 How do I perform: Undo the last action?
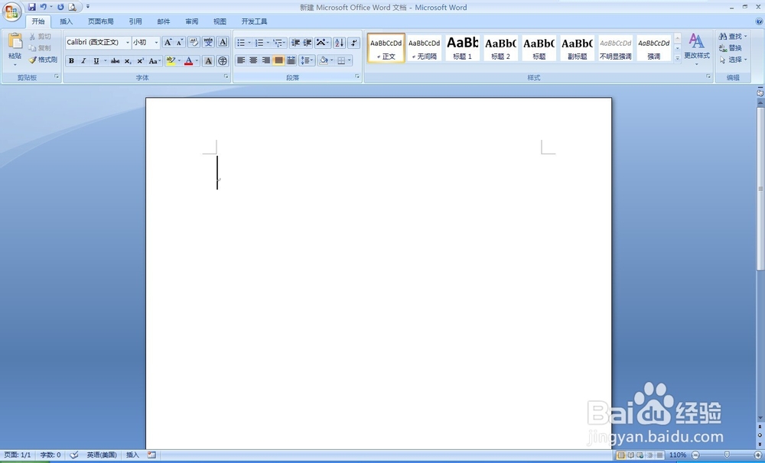click(x=44, y=7)
